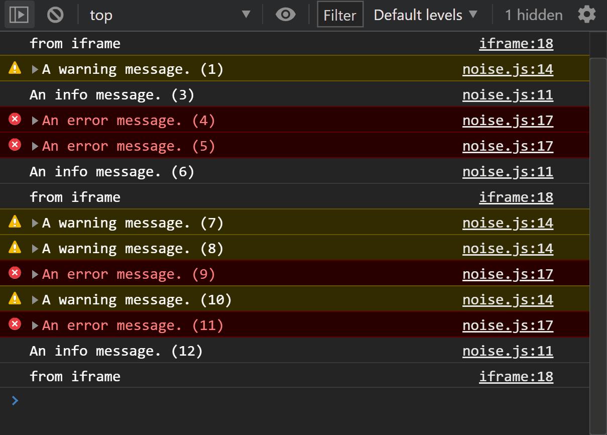Toggle the console sidebar panel icon

19,15
